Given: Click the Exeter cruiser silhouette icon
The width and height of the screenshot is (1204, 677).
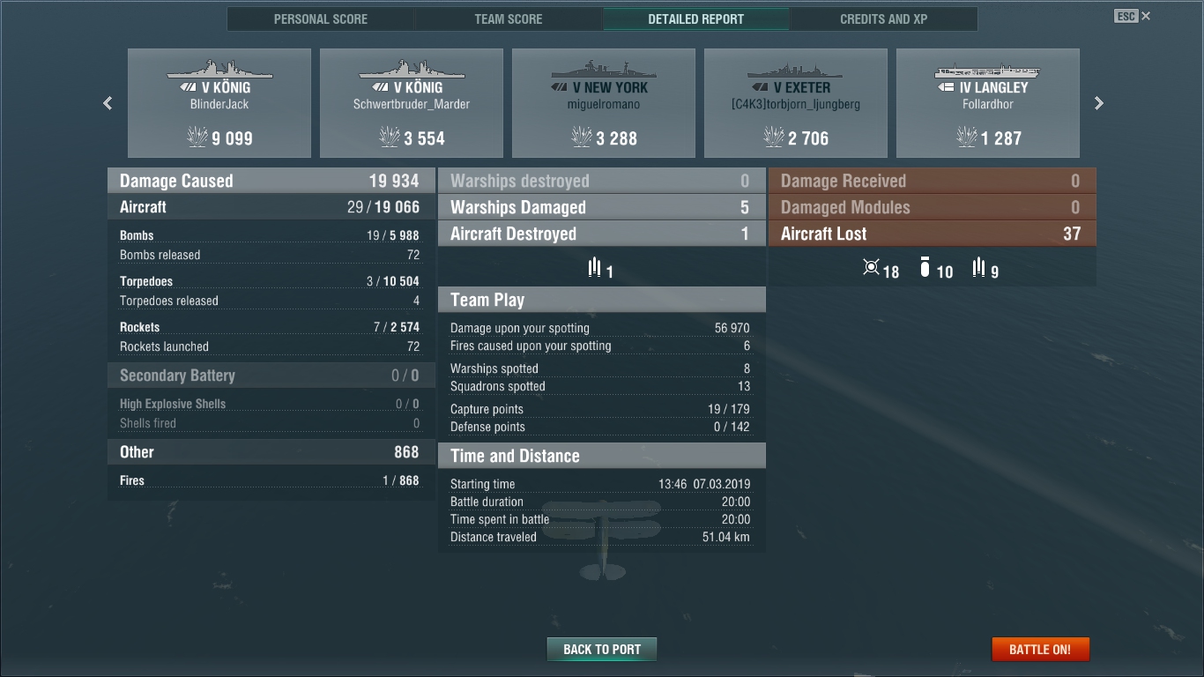Looking at the screenshot, I should 796,71.
